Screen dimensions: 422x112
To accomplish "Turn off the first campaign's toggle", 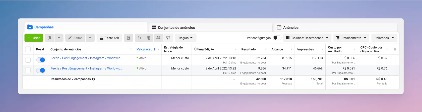I will coord(40,60).
